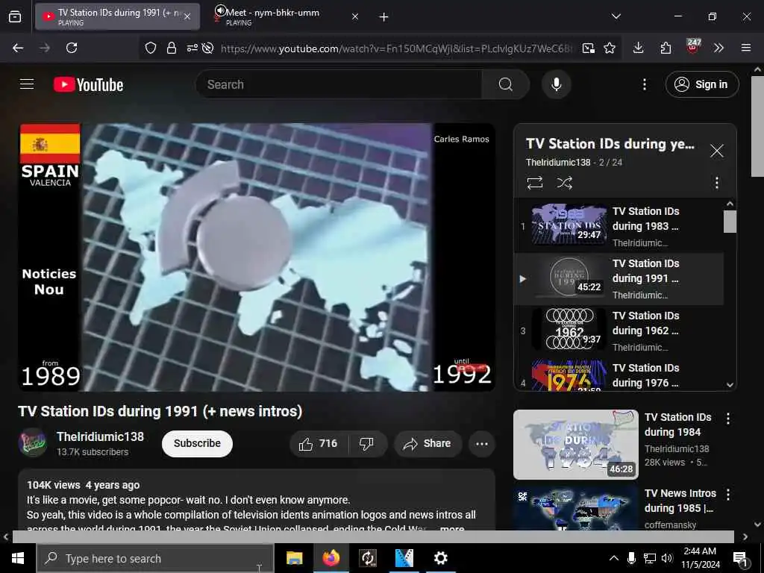The image size is (764, 573).
Task: Close the playlist panel
Action: pyautogui.click(x=716, y=151)
